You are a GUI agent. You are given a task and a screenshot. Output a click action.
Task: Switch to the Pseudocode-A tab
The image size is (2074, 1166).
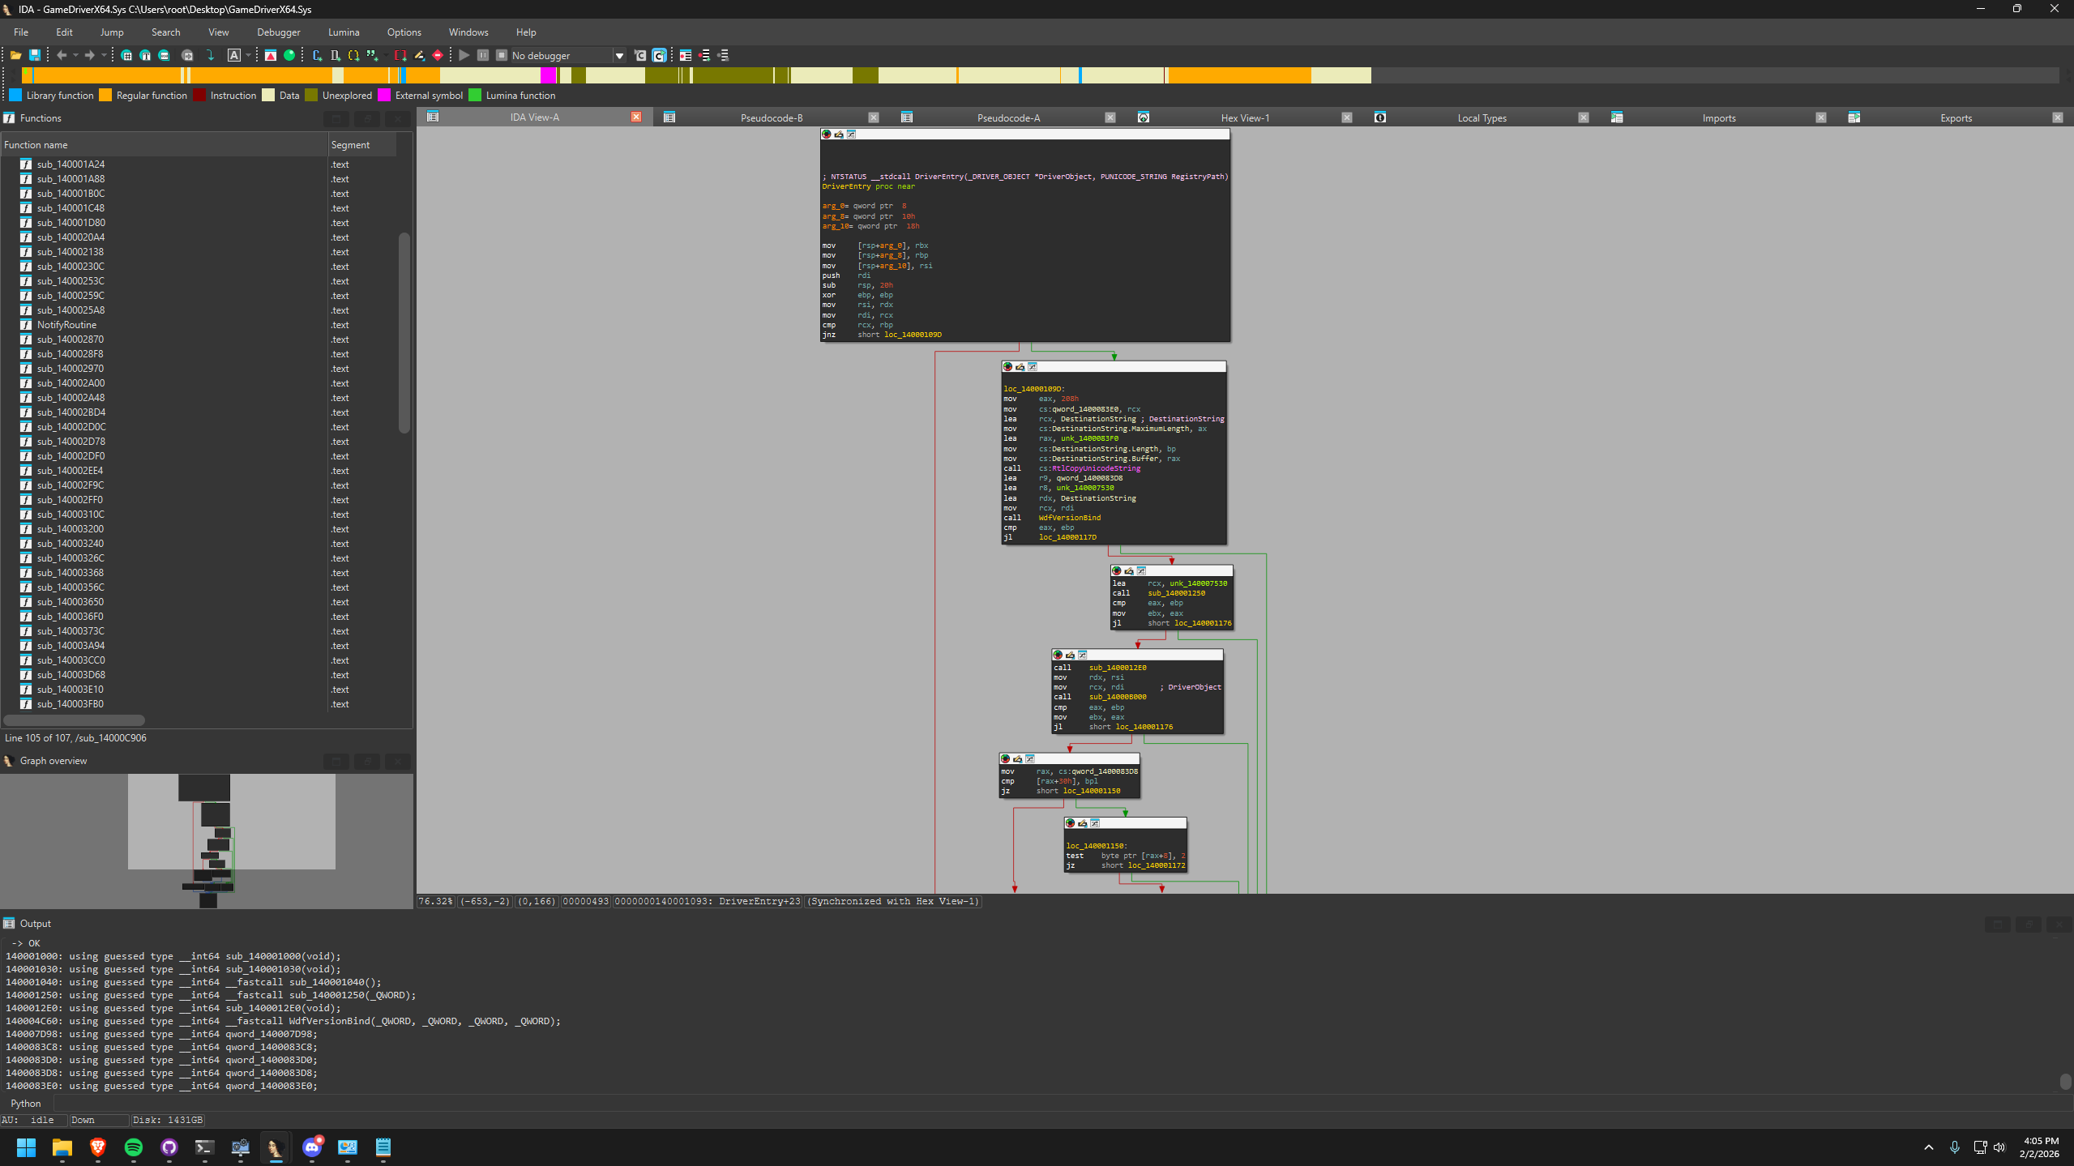[x=1007, y=117]
